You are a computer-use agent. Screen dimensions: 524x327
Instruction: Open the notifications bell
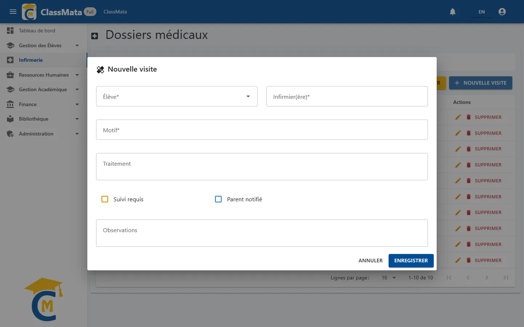[x=453, y=12]
